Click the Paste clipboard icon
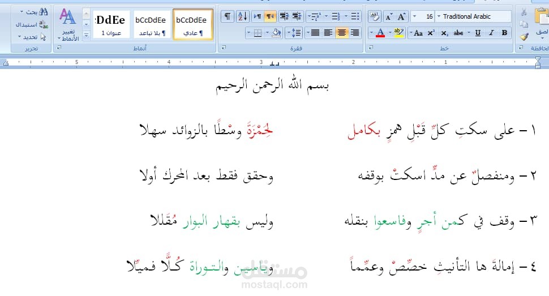 click(x=542, y=16)
